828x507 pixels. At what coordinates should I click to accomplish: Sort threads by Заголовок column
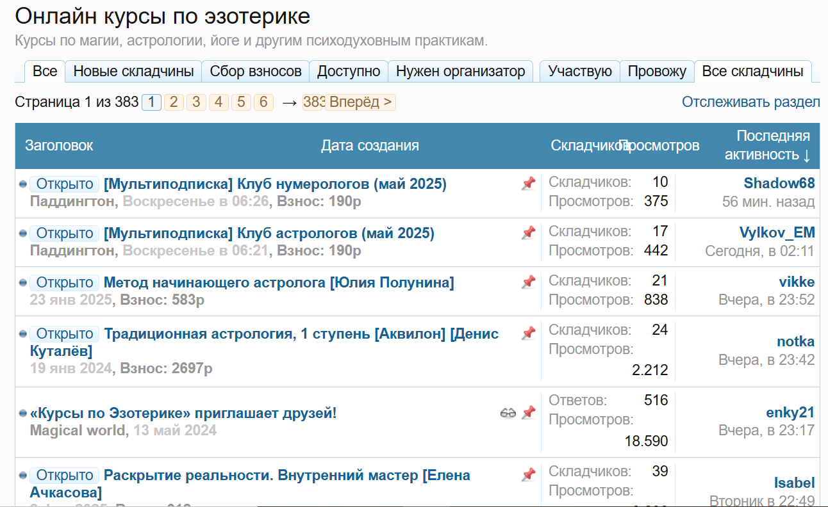tap(59, 145)
